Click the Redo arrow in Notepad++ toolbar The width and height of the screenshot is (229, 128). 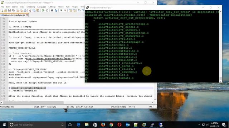47,10
